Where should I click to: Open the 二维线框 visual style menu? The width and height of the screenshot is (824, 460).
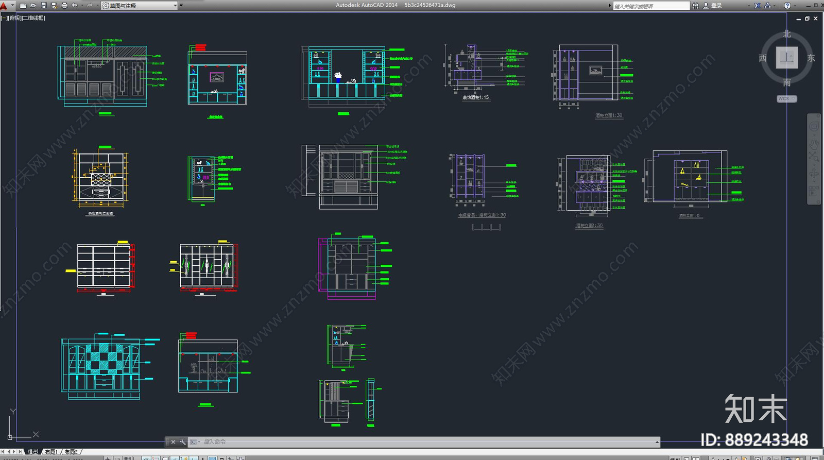click(33, 18)
